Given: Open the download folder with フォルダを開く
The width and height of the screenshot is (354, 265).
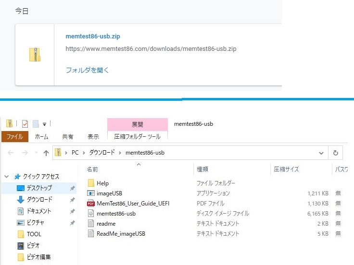Looking at the screenshot, I should click(87, 70).
